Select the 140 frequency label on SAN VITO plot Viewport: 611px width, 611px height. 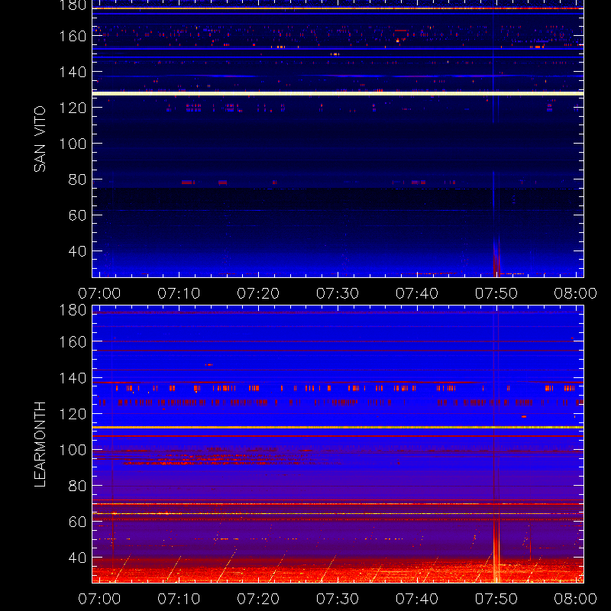(x=73, y=72)
